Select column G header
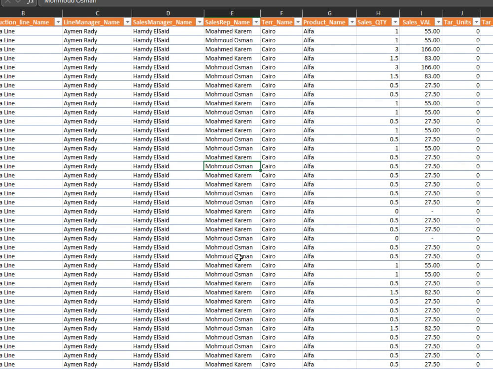Image resolution: width=493 pixels, height=369 pixels. tap(329, 13)
